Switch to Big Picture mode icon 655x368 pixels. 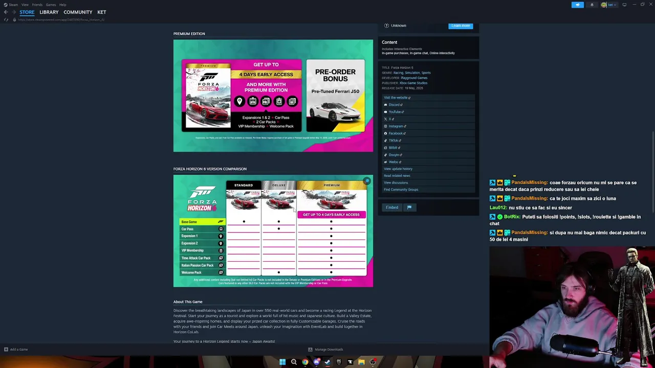pyautogui.click(x=624, y=5)
